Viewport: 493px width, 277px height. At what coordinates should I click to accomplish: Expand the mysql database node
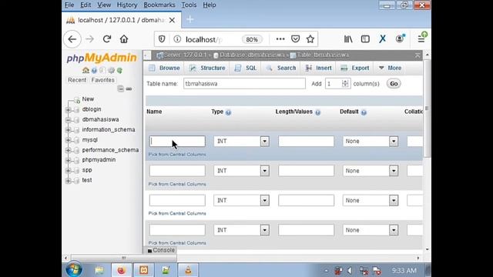(x=68, y=140)
